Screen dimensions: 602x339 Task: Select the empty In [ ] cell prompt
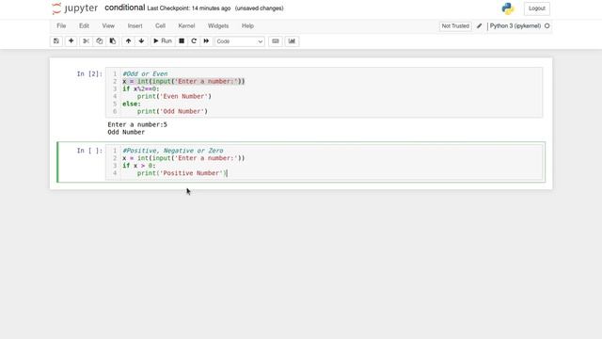[x=89, y=151]
